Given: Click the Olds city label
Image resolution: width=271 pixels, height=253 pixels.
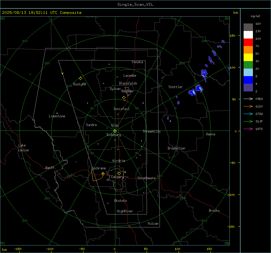Looking at the screenshot, I should (x=115, y=125).
